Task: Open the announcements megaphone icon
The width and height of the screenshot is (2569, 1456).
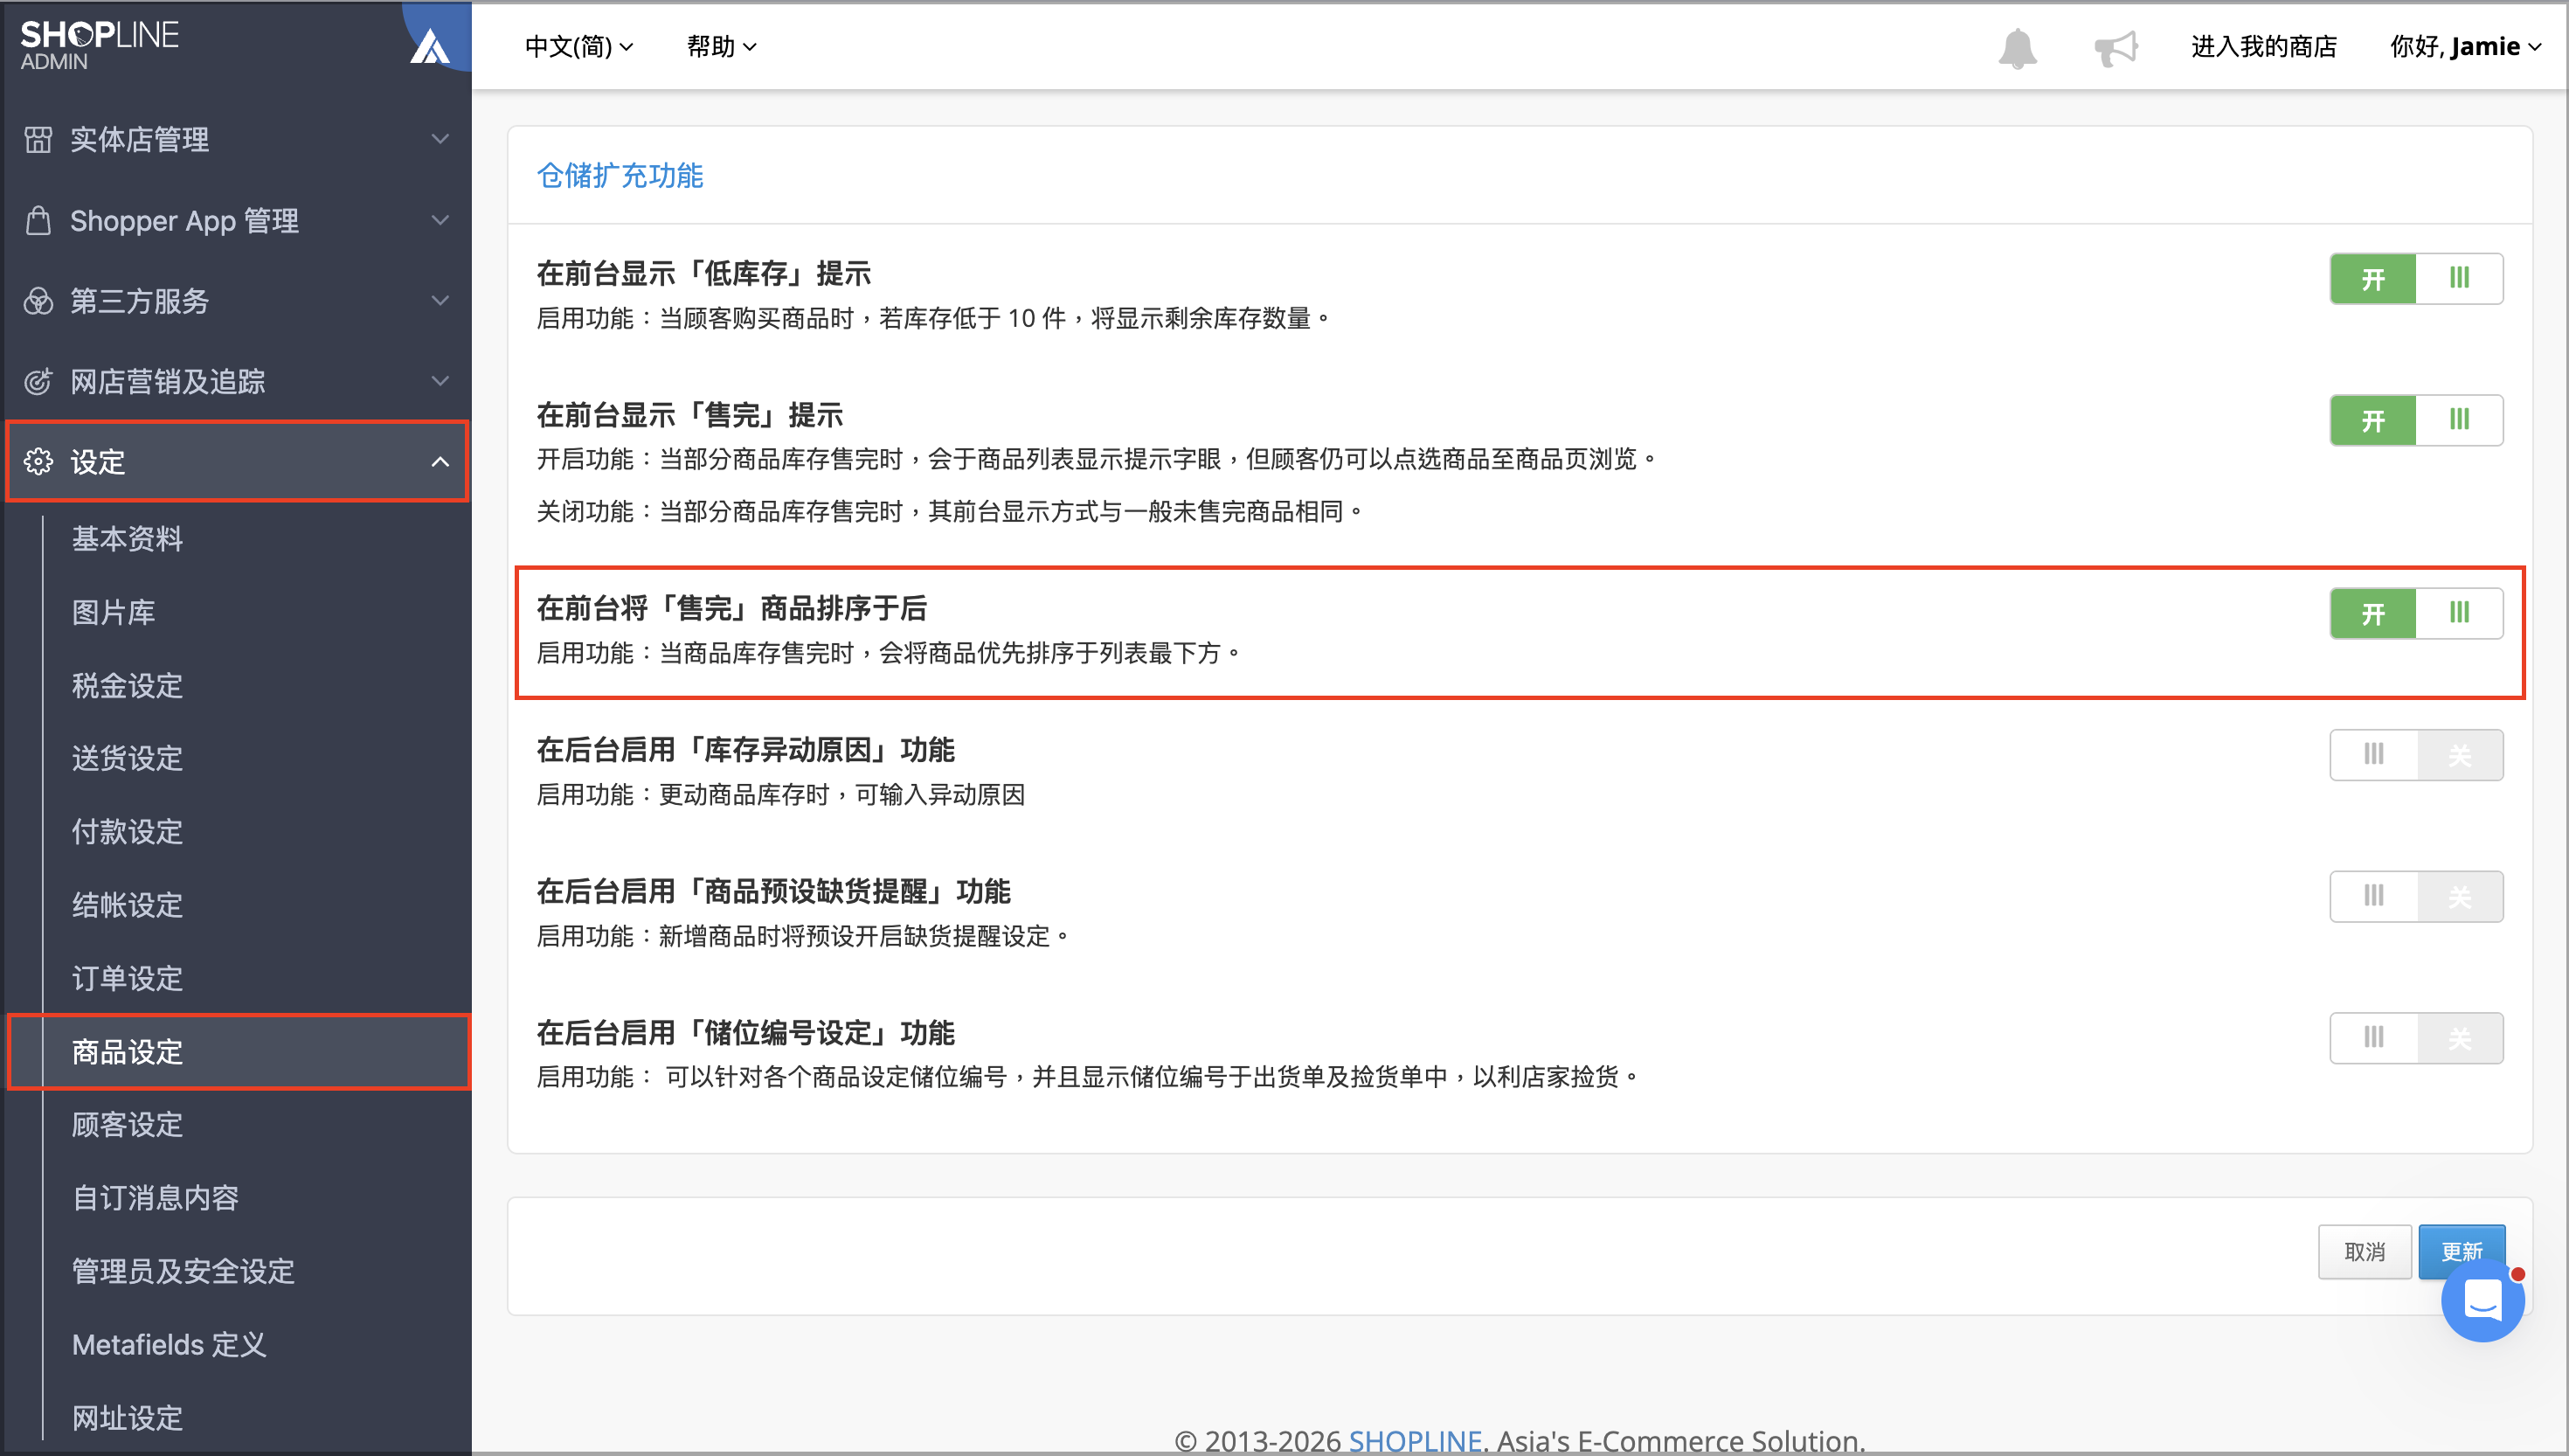Action: tap(2115, 47)
